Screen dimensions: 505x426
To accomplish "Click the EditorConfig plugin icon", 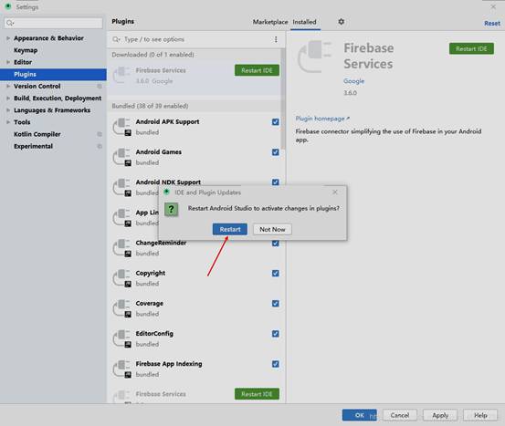I will [x=122, y=338].
